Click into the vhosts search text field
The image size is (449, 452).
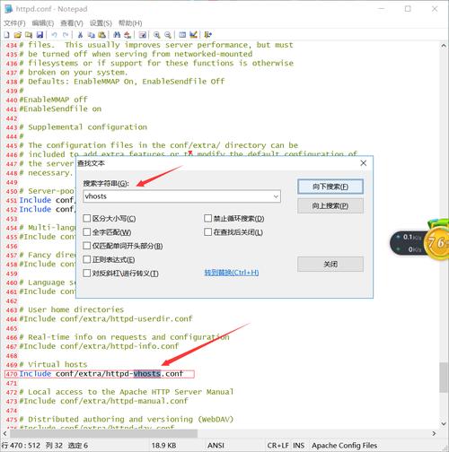[178, 196]
